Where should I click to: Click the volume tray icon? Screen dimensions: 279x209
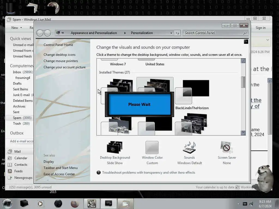(x=251, y=204)
